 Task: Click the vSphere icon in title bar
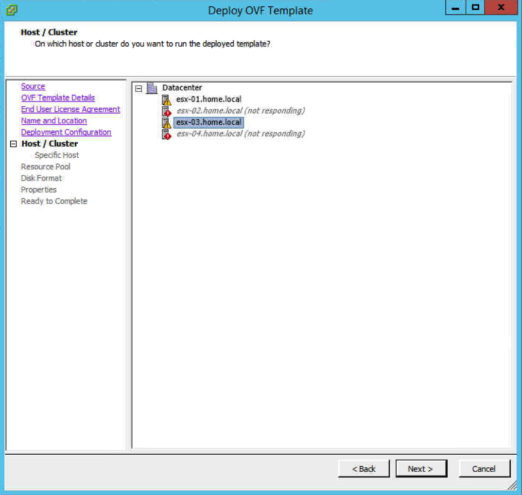tap(12, 10)
